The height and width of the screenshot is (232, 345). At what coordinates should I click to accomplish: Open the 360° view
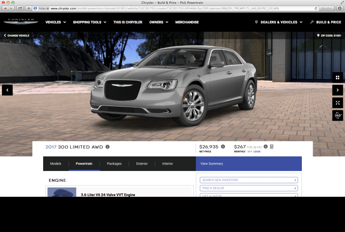(338, 115)
